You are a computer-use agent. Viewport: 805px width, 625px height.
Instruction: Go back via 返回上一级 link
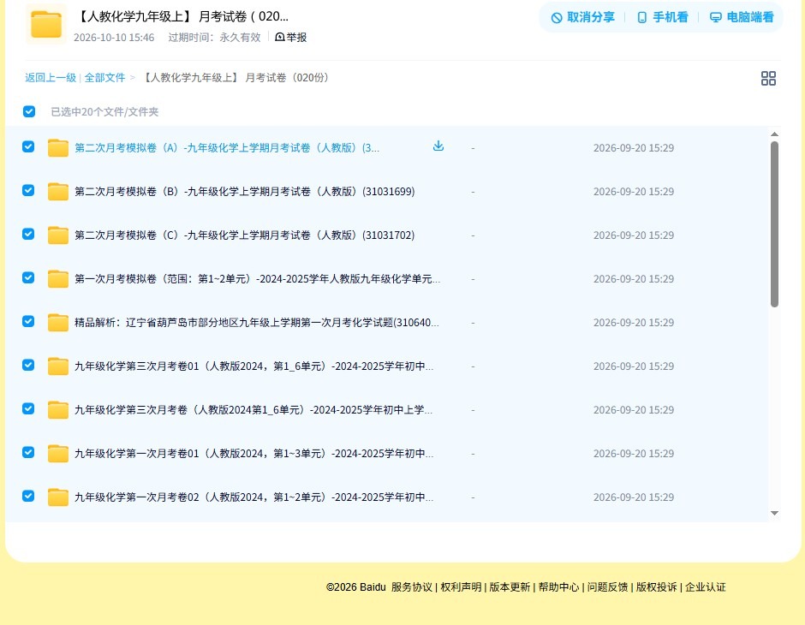pyautogui.click(x=51, y=78)
